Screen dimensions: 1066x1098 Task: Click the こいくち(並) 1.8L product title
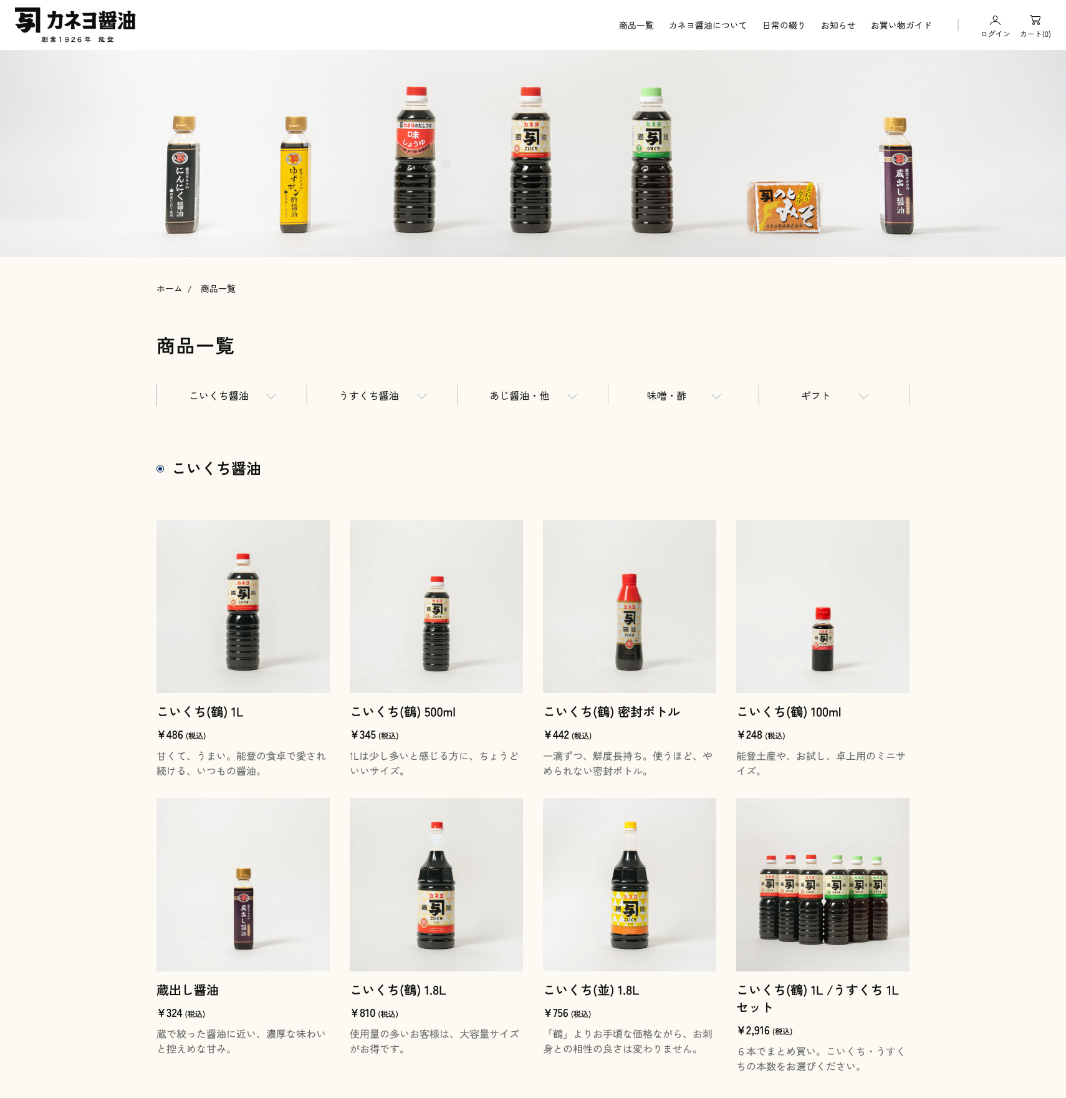tap(592, 990)
